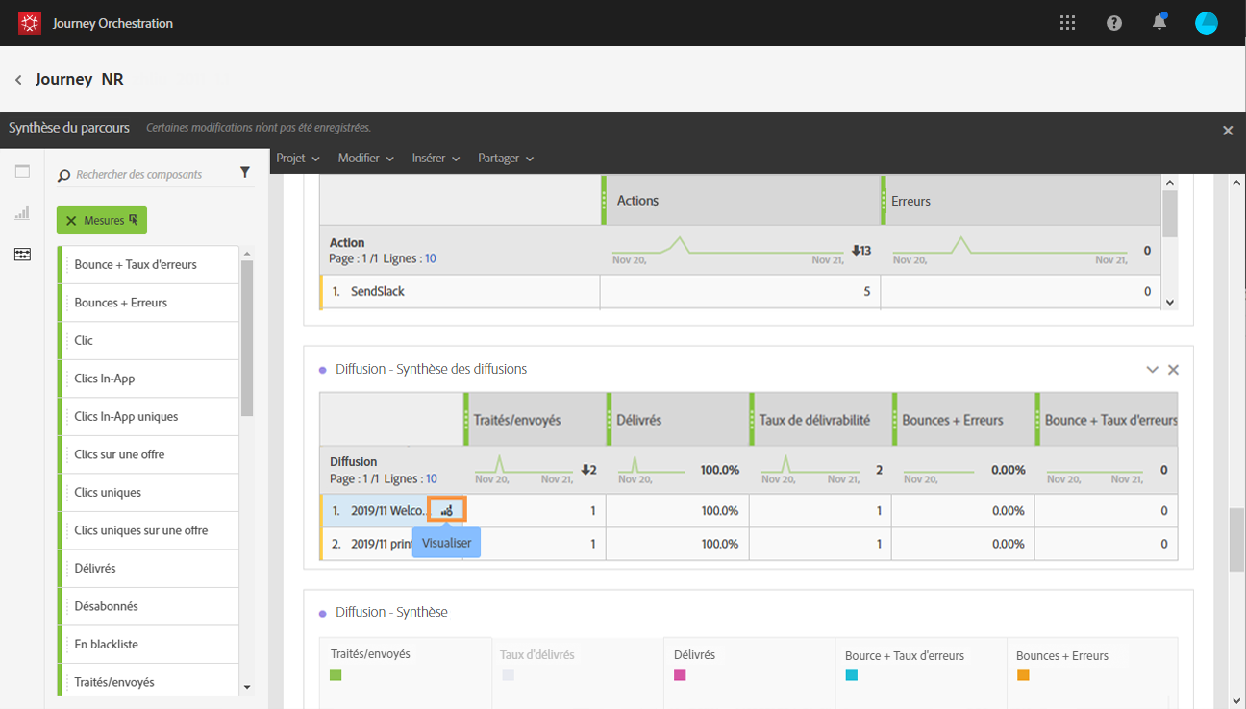Select the Délivrés metric in components list
This screenshot has height=709, width=1246.
point(148,569)
